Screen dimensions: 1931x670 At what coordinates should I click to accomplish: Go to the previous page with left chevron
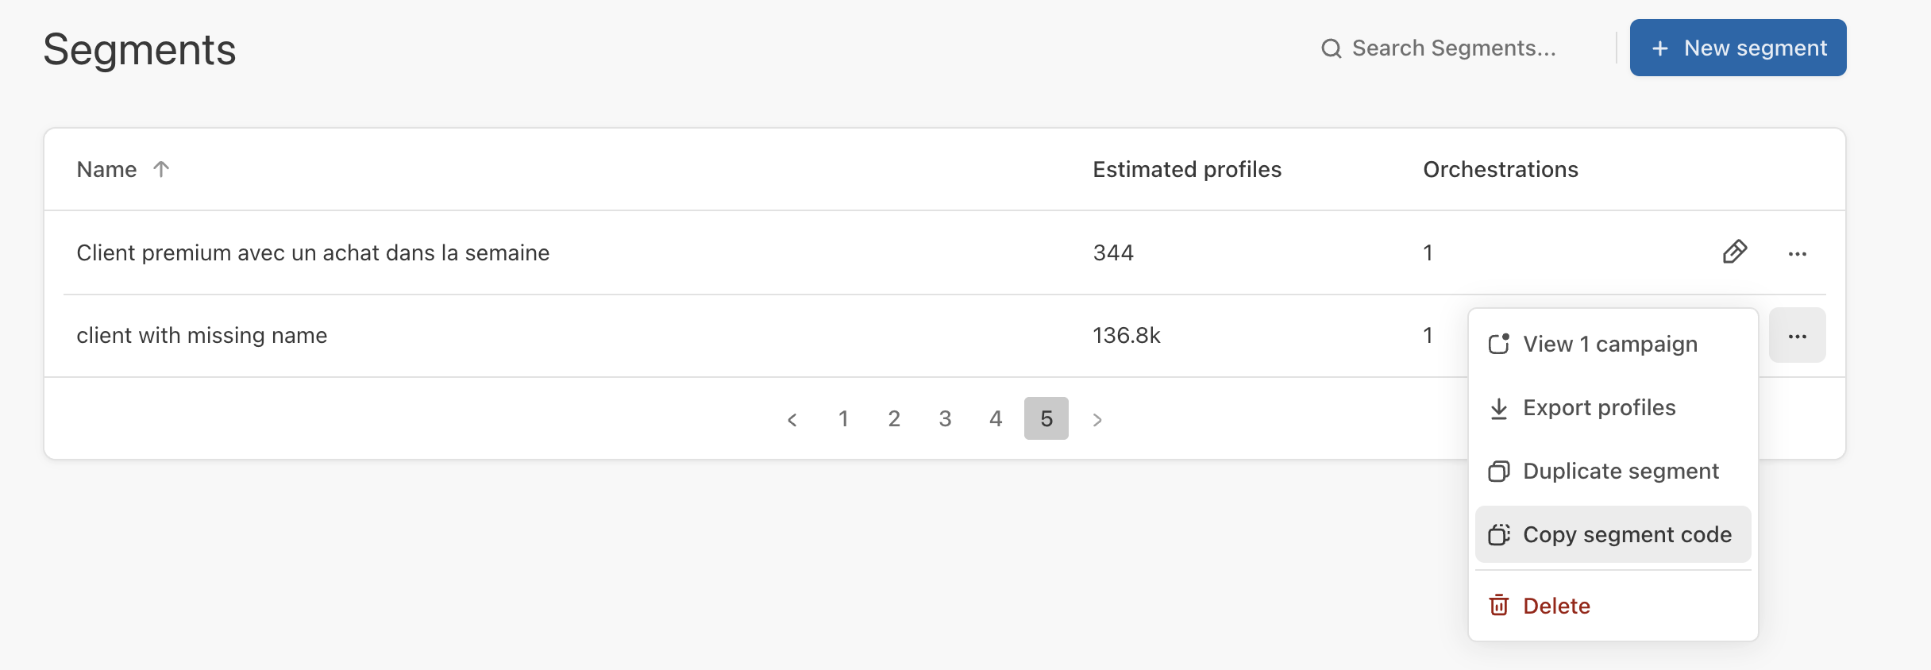pyautogui.click(x=792, y=419)
